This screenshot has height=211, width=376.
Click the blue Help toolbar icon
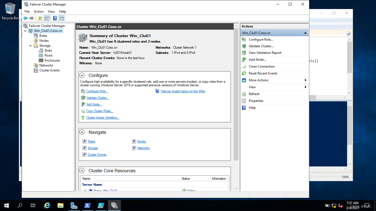pos(55,18)
